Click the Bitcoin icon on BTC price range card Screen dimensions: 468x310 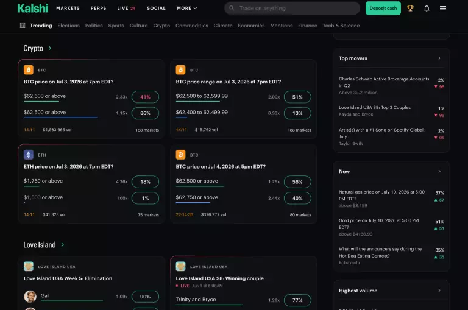(180, 70)
